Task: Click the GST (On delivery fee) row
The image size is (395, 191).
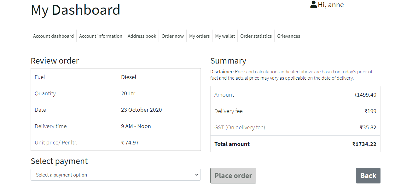Action: coord(295,127)
